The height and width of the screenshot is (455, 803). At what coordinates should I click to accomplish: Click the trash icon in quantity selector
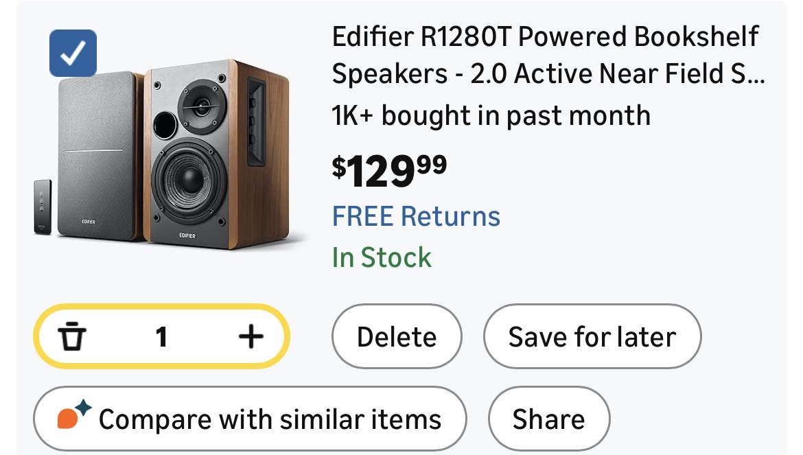click(71, 337)
